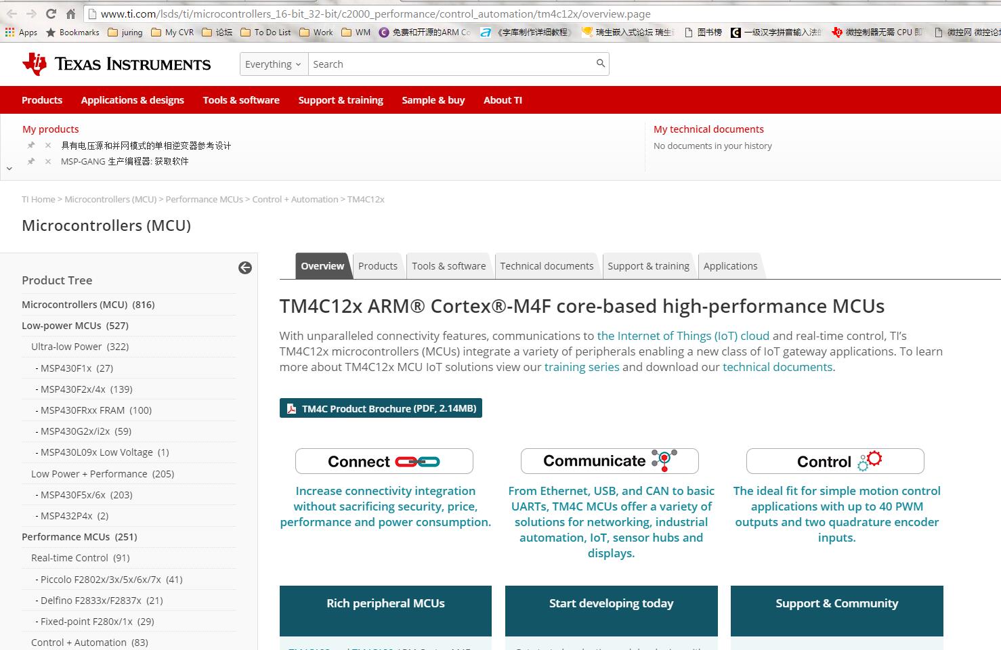The width and height of the screenshot is (1001, 650).
Task: Focus the browser address bar
Action: pos(542,14)
